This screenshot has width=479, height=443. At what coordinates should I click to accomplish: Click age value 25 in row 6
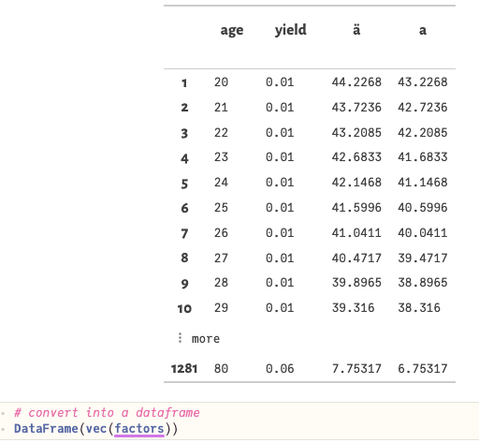(x=221, y=208)
